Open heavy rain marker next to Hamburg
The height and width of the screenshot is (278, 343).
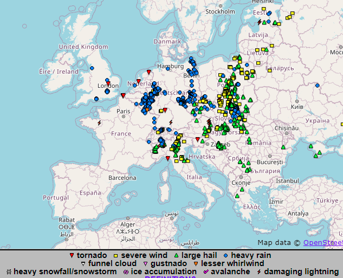tap(168, 69)
